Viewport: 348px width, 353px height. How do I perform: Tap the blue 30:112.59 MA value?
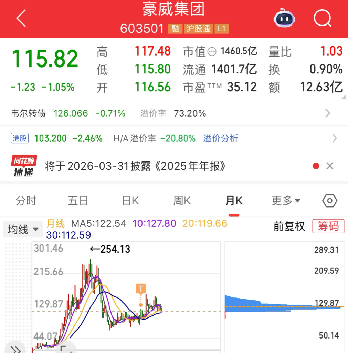pyautogui.click(x=68, y=235)
